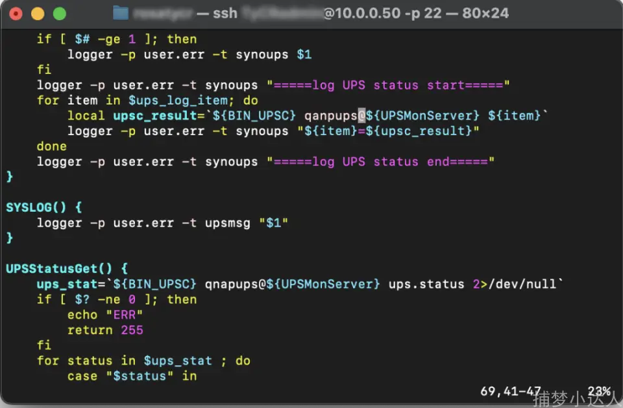
Task: Click the case "$status" in line
Action: [132, 376]
